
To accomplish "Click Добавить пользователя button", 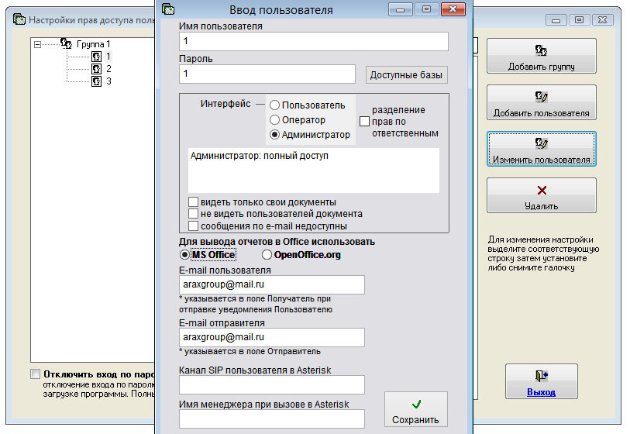I will (x=541, y=102).
